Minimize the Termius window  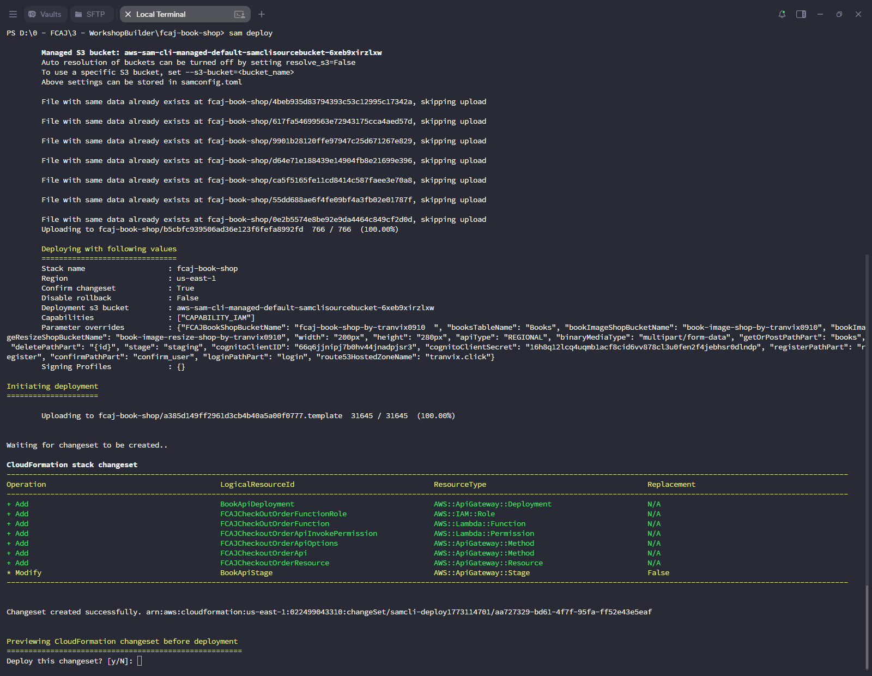(820, 14)
